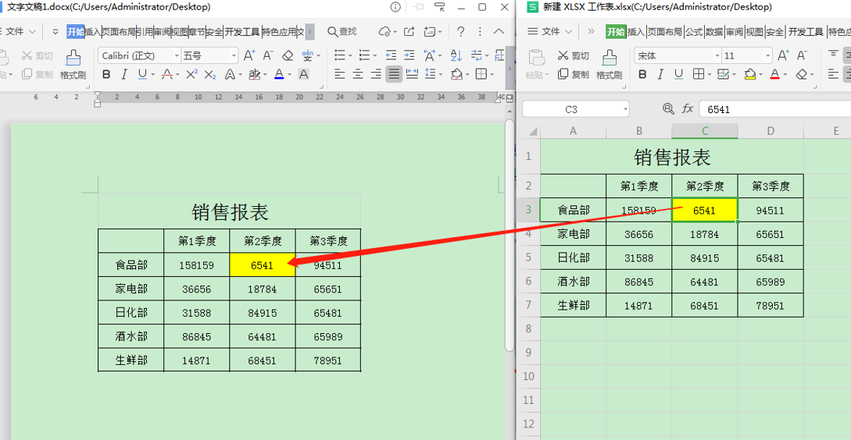The width and height of the screenshot is (851, 440).
Task: Show more Word ribbon tabs chevron
Action: pyautogui.click(x=309, y=32)
